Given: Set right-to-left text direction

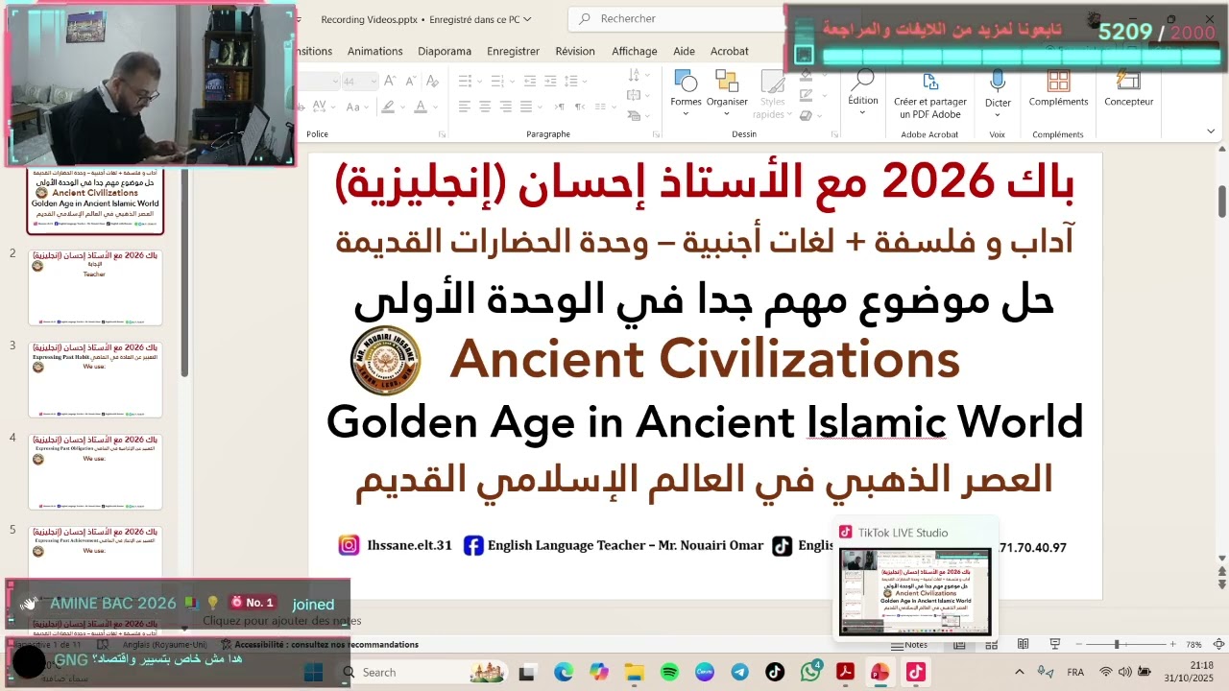Looking at the screenshot, I should (580, 106).
